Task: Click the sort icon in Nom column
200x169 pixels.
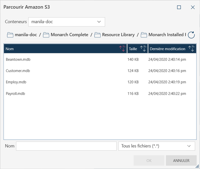Action: tap(122, 49)
